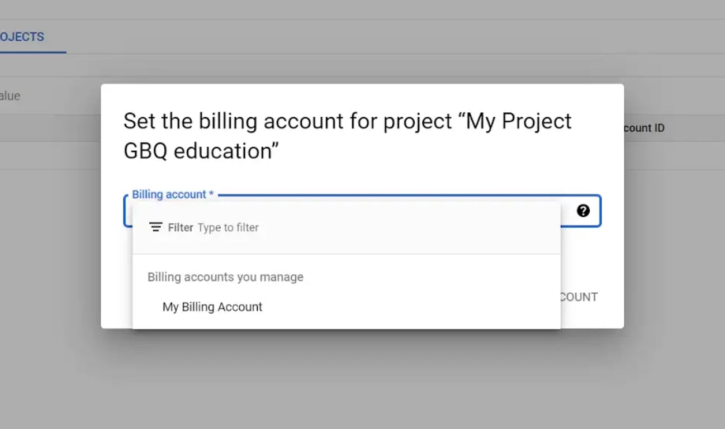
Task: Click the Billing accounts you manage heading
Action: (225, 277)
